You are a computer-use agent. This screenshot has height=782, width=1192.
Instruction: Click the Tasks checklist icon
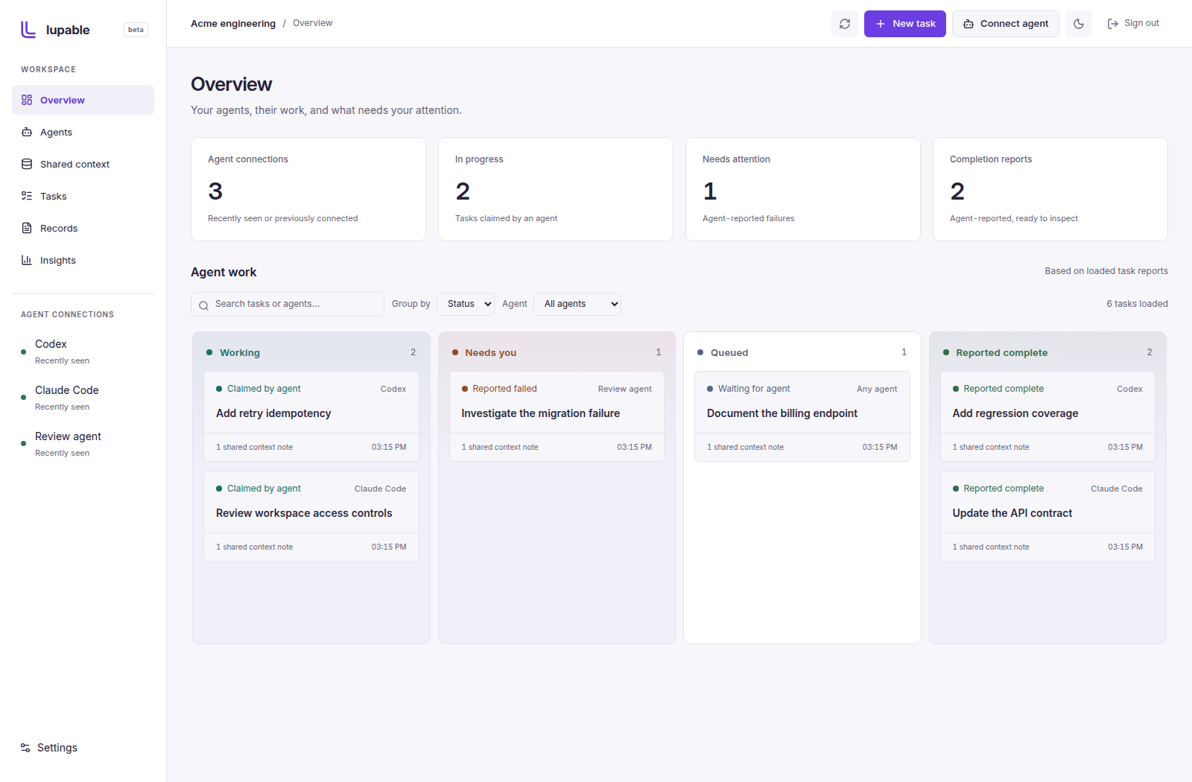click(27, 196)
